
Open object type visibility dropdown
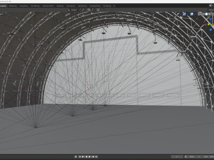[x=179, y=14]
